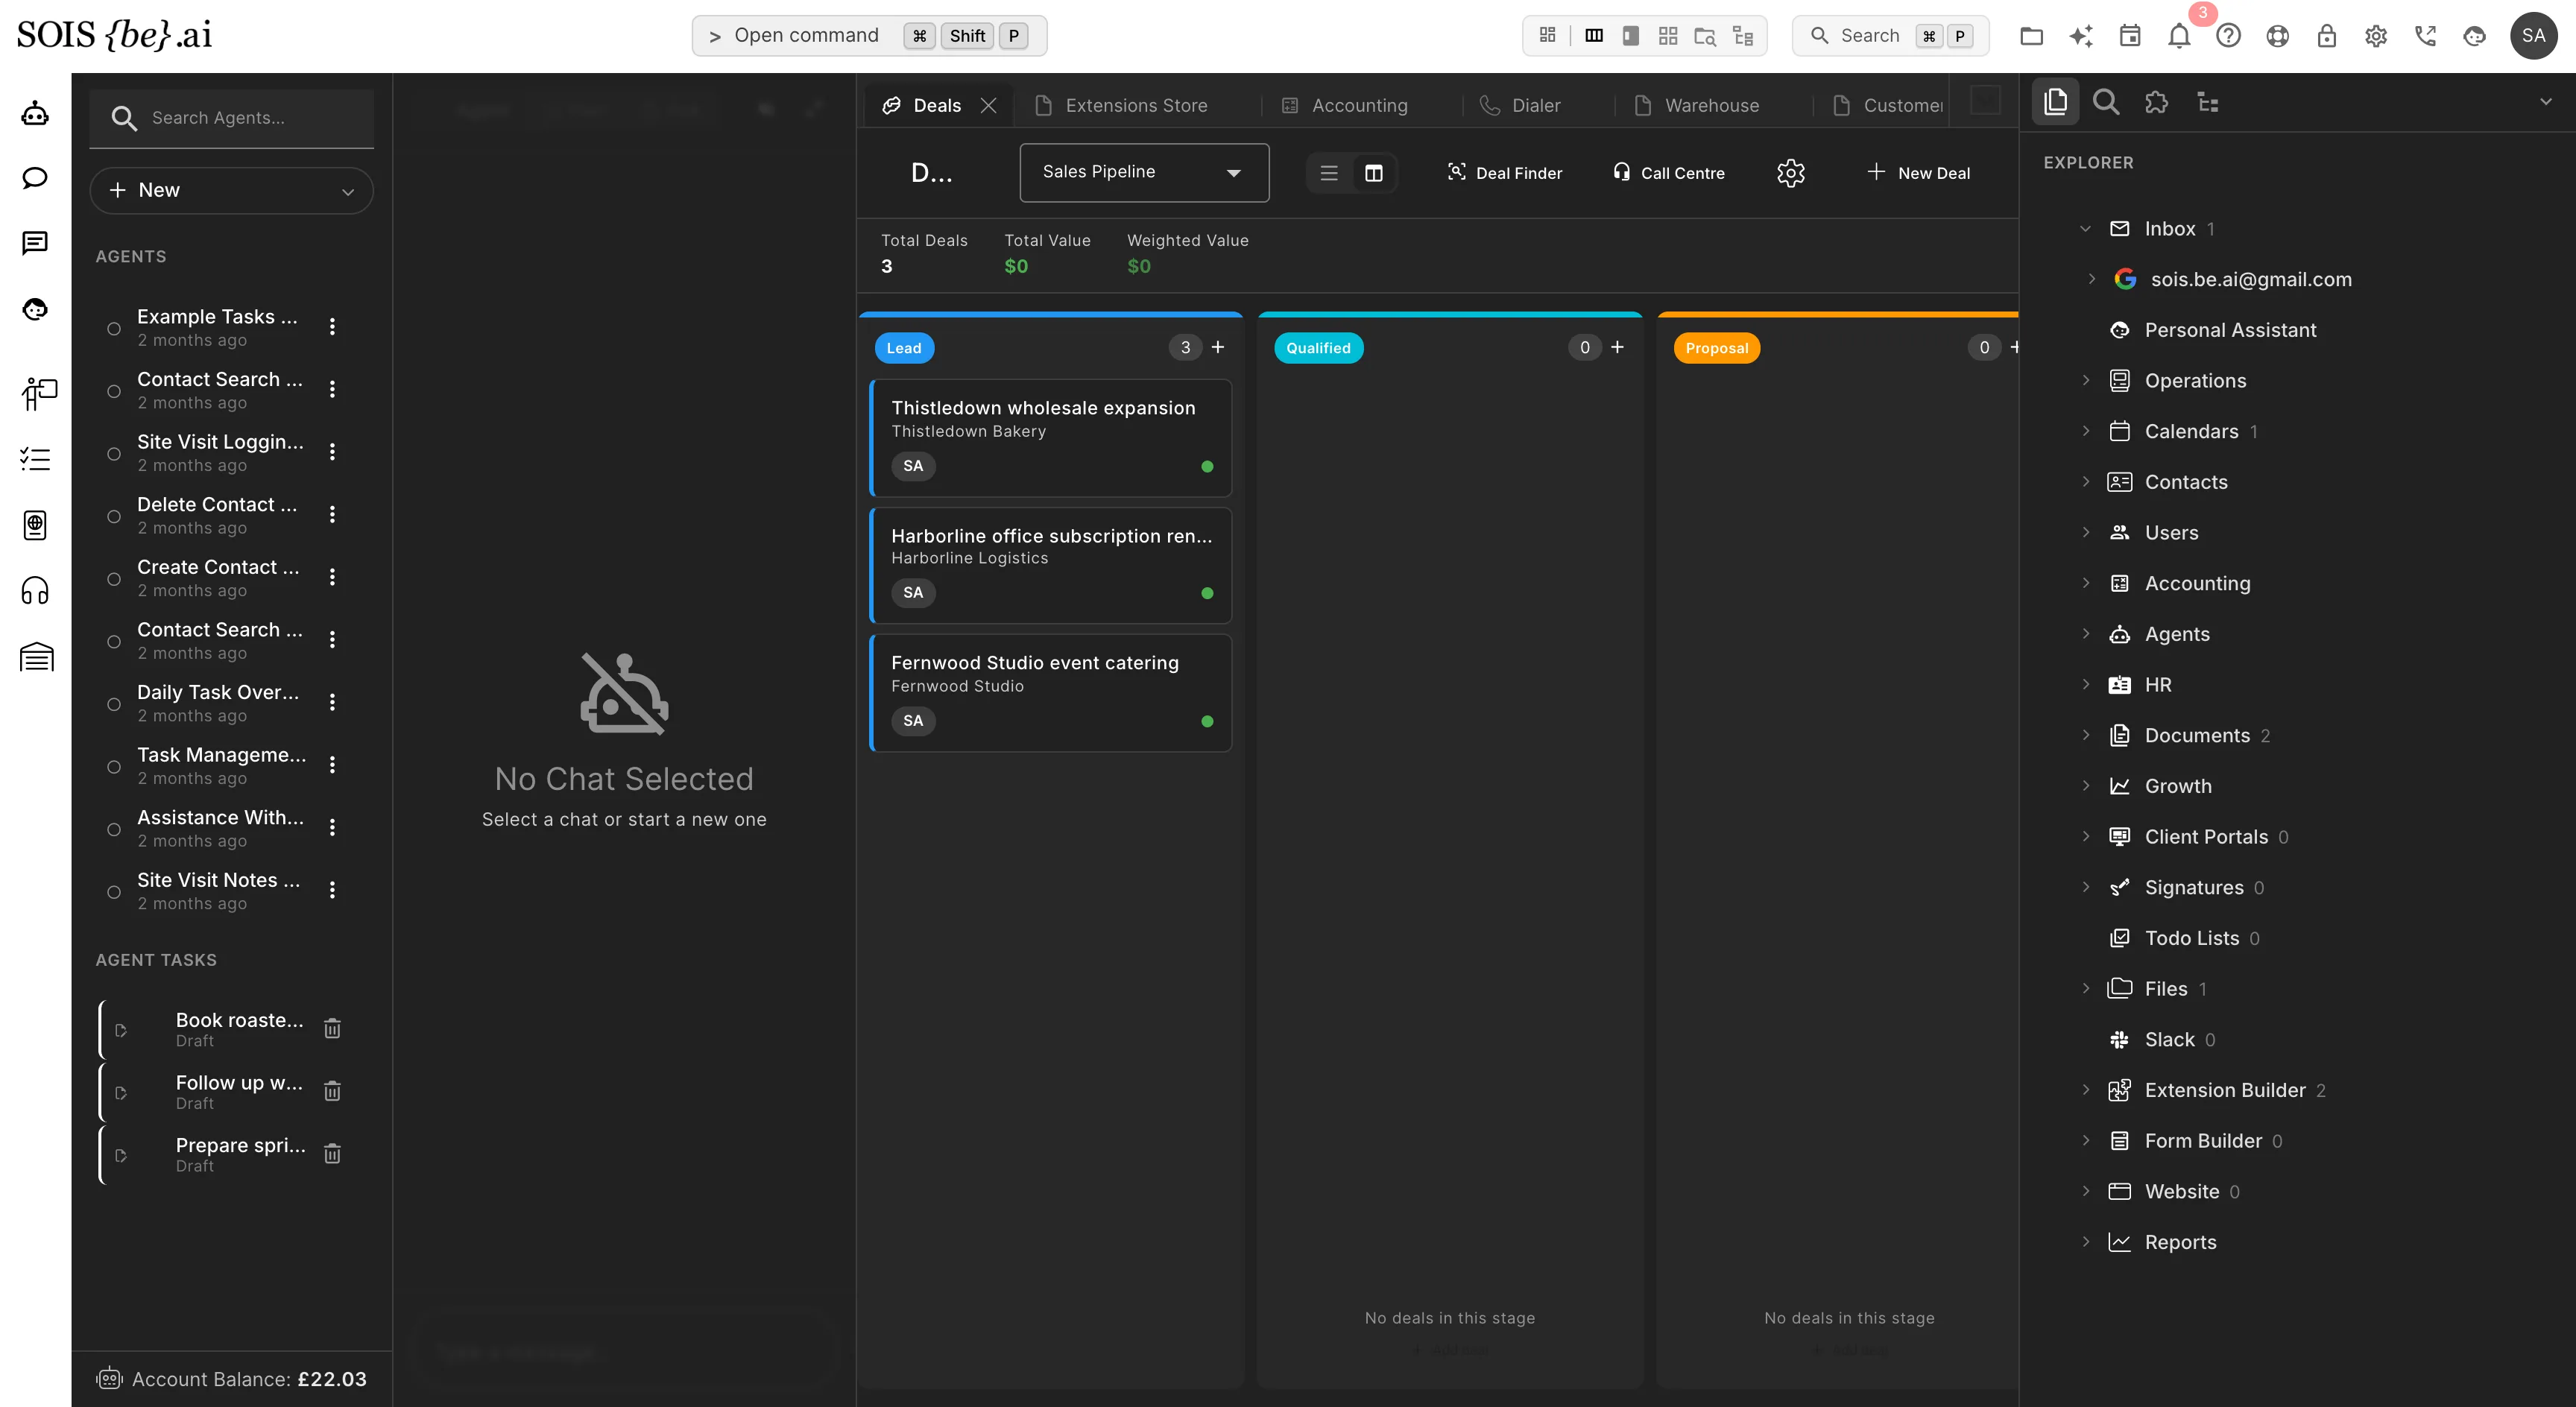This screenshot has height=1407, width=2576.
Task: Switch deals to kanban board view
Action: coord(1374,173)
